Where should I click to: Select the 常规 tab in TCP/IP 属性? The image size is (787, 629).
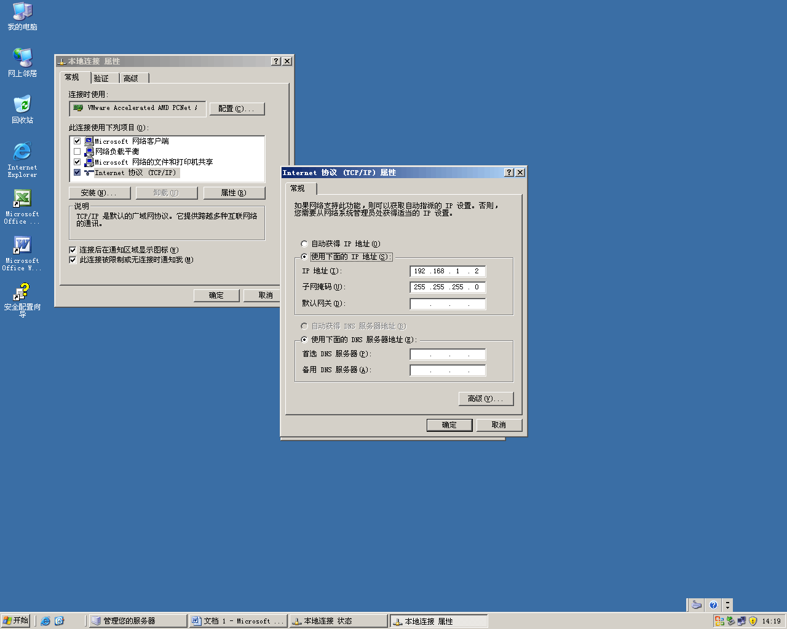coord(300,189)
